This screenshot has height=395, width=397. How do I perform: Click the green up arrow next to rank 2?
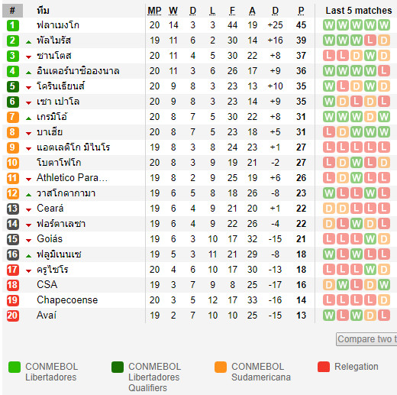(28, 42)
